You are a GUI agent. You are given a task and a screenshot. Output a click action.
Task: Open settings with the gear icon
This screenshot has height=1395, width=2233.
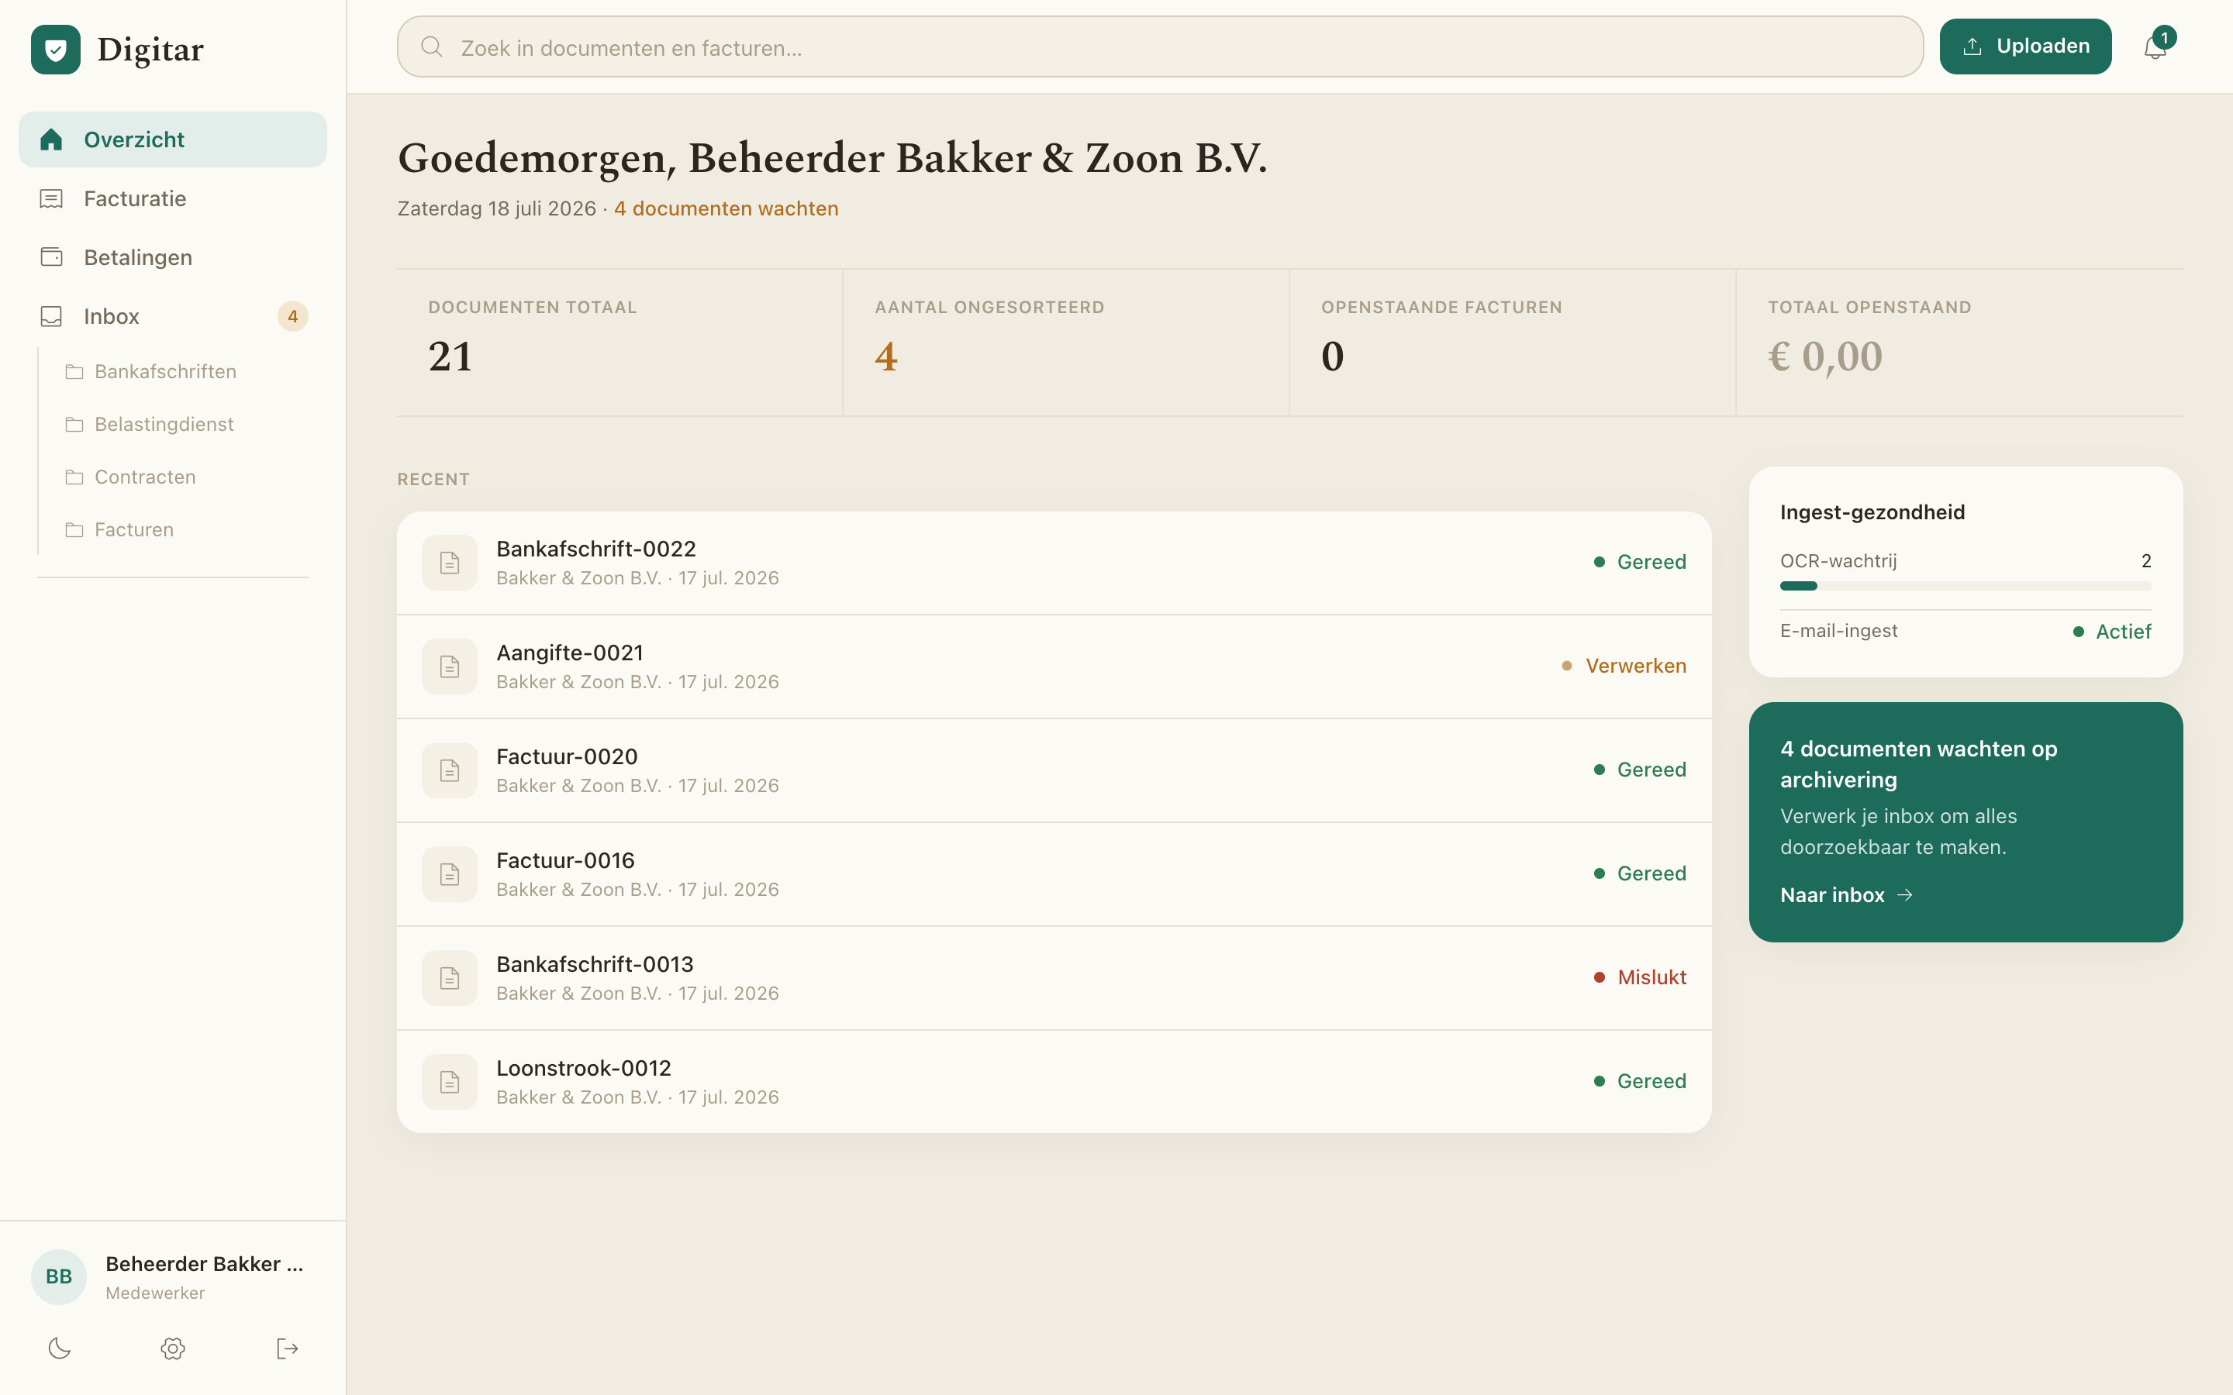pyautogui.click(x=173, y=1348)
